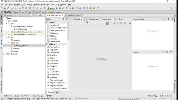Select activity_main.xml in project tree

(x=22, y=46)
